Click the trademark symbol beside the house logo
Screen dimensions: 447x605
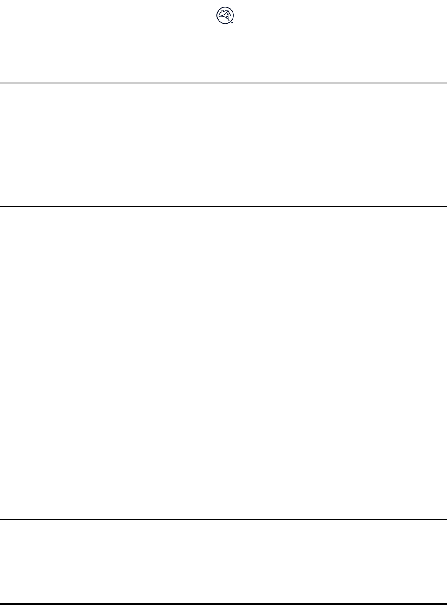[x=233, y=22]
